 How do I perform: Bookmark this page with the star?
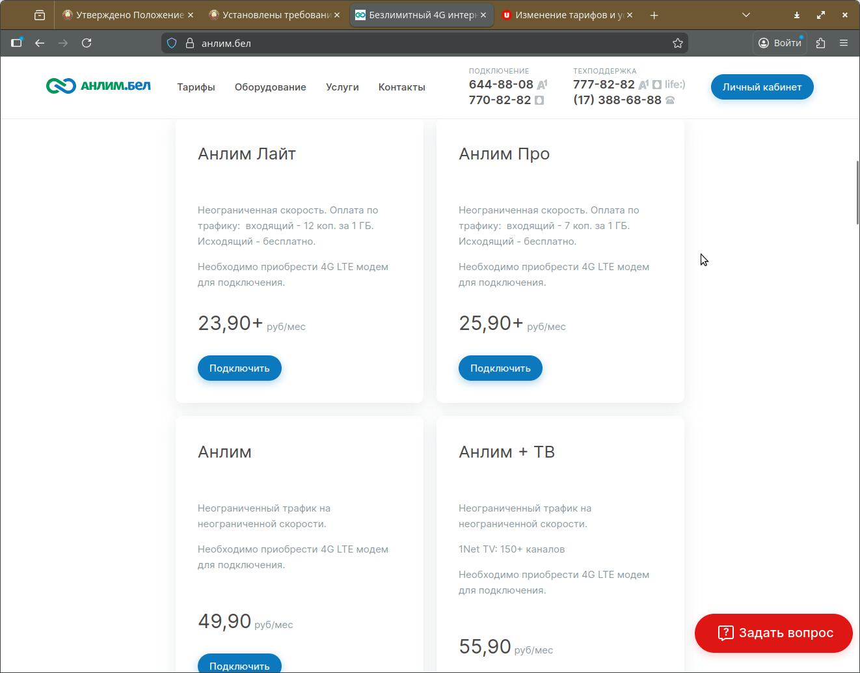click(678, 43)
